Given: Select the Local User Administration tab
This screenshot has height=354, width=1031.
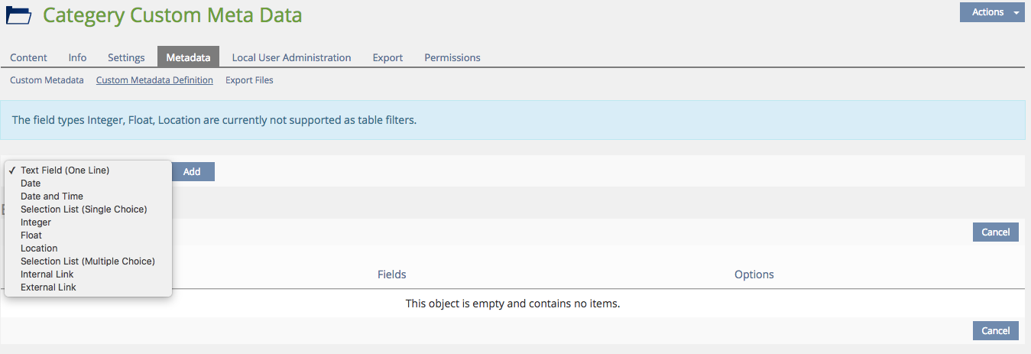Looking at the screenshot, I should point(291,57).
